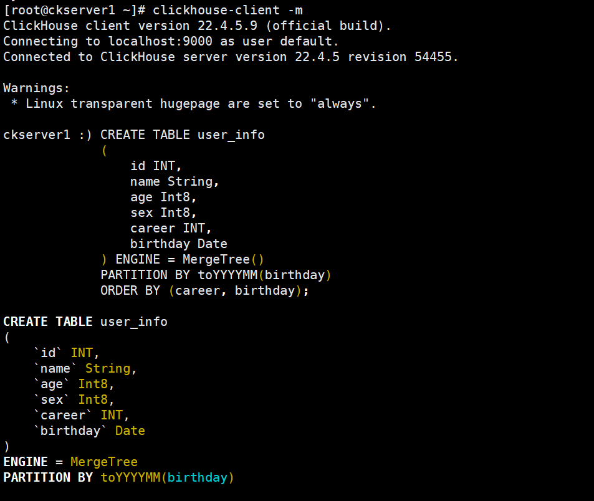Click the backquoted `birthday` column name
Screen dimensions: 594x501
[x=70, y=431]
